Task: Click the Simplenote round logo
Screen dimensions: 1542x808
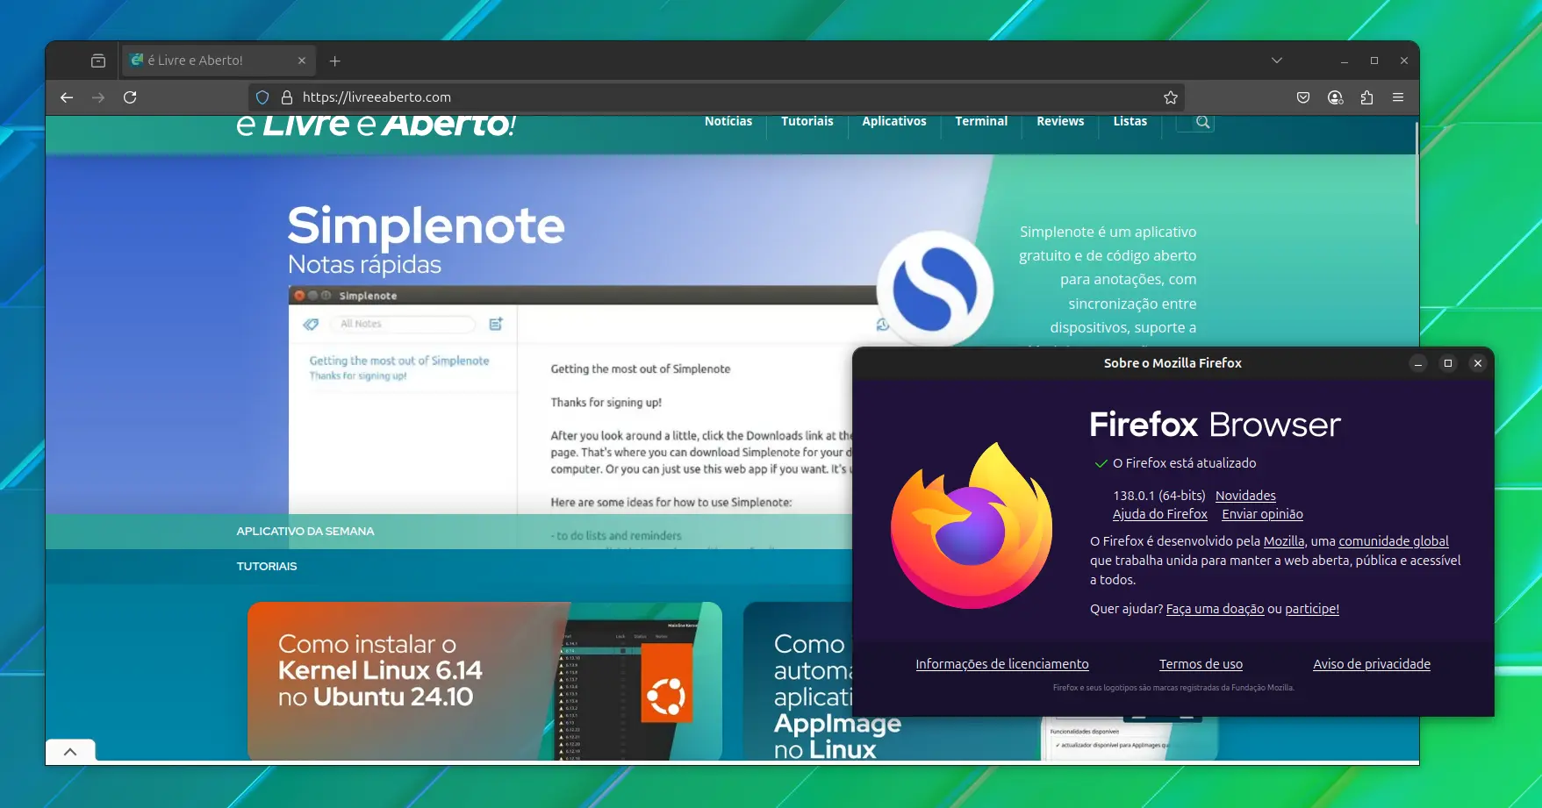Action: (x=935, y=289)
